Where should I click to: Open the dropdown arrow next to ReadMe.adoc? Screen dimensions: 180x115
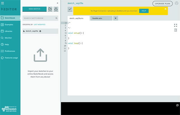(116, 18)
